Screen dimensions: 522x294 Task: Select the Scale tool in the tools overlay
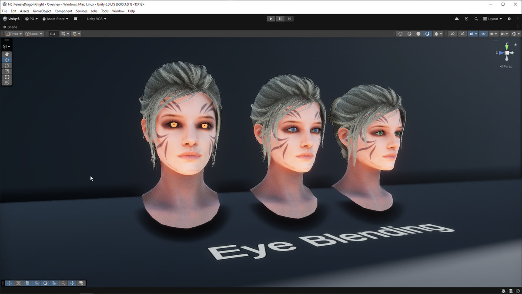click(x=7, y=71)
